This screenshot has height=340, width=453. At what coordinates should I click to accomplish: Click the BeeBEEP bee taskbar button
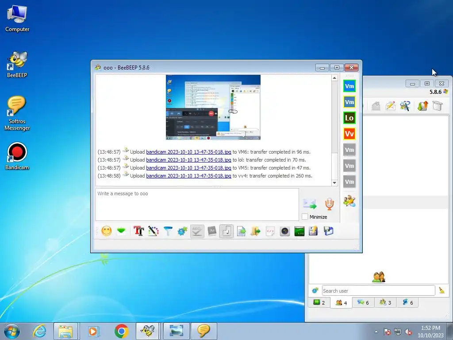(147, 331)
